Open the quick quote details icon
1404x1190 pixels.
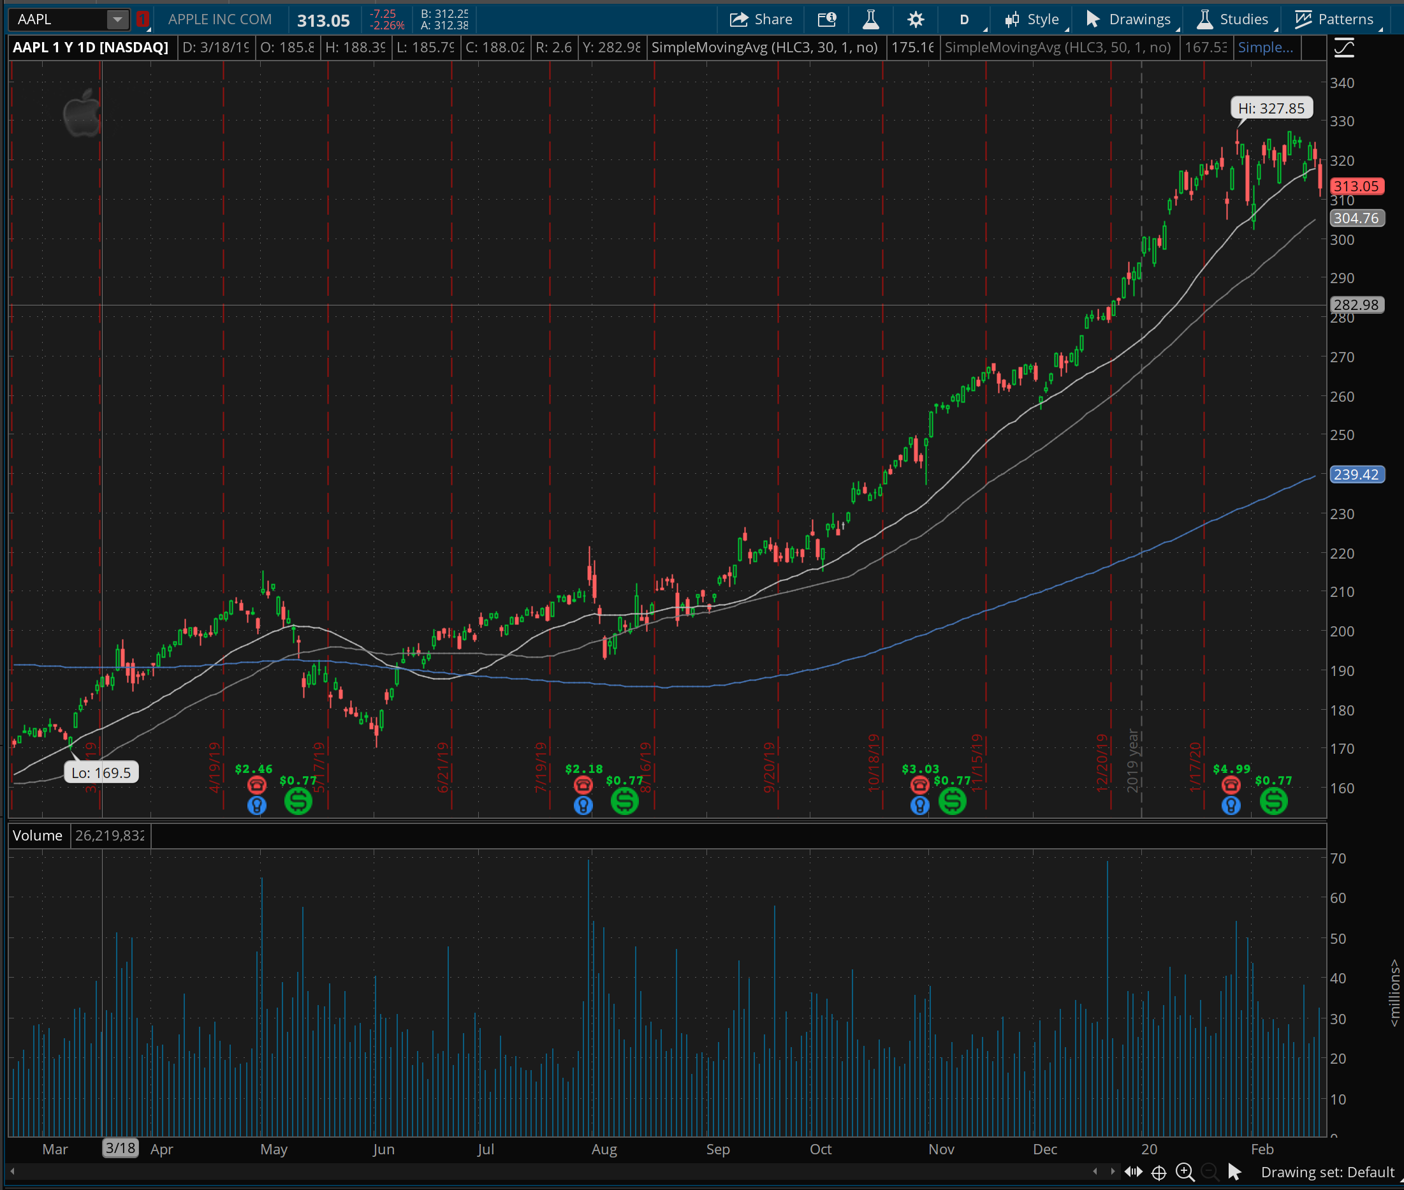827,19
